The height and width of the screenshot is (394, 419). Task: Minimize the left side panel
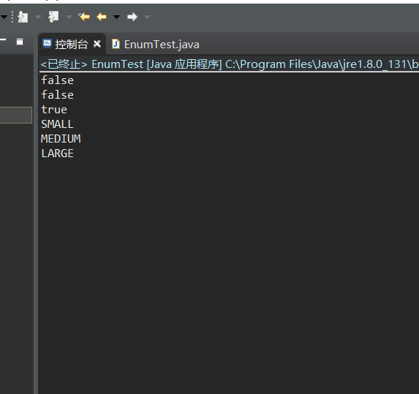click(3, 40)
